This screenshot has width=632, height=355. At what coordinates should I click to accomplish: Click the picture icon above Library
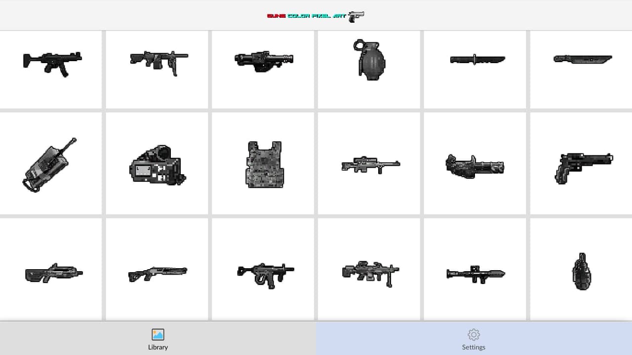click(158, 335)
